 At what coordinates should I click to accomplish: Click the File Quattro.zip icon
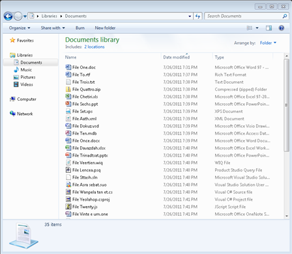coord(68,89)
